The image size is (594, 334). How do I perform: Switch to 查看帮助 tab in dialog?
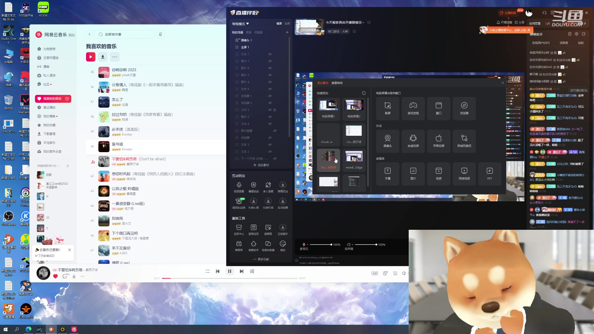pyautogui.click(x=337, y=83)
